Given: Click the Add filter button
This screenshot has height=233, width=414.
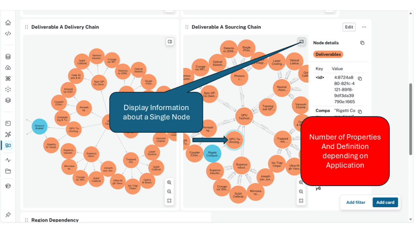Looking at the screenshot, I should click(x=356, y=202).
